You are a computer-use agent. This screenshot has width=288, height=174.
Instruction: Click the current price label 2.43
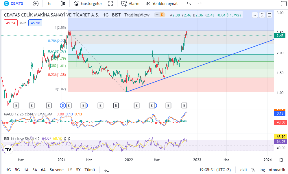point(280,35)
